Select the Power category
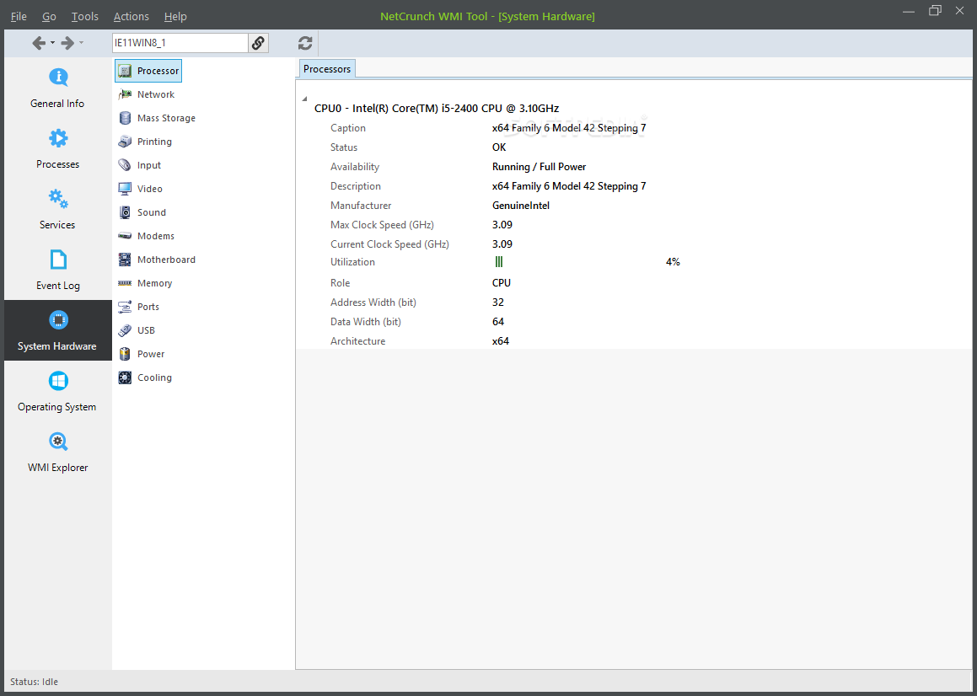The width and height of the screenshot is (977, 696). click(x=142, y=355)
